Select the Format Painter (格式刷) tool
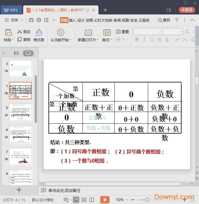The width and height of the screenshot is (199, 204). point(39,32)
